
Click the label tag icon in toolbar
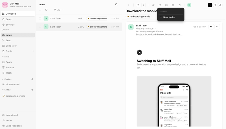coord(153,5)
